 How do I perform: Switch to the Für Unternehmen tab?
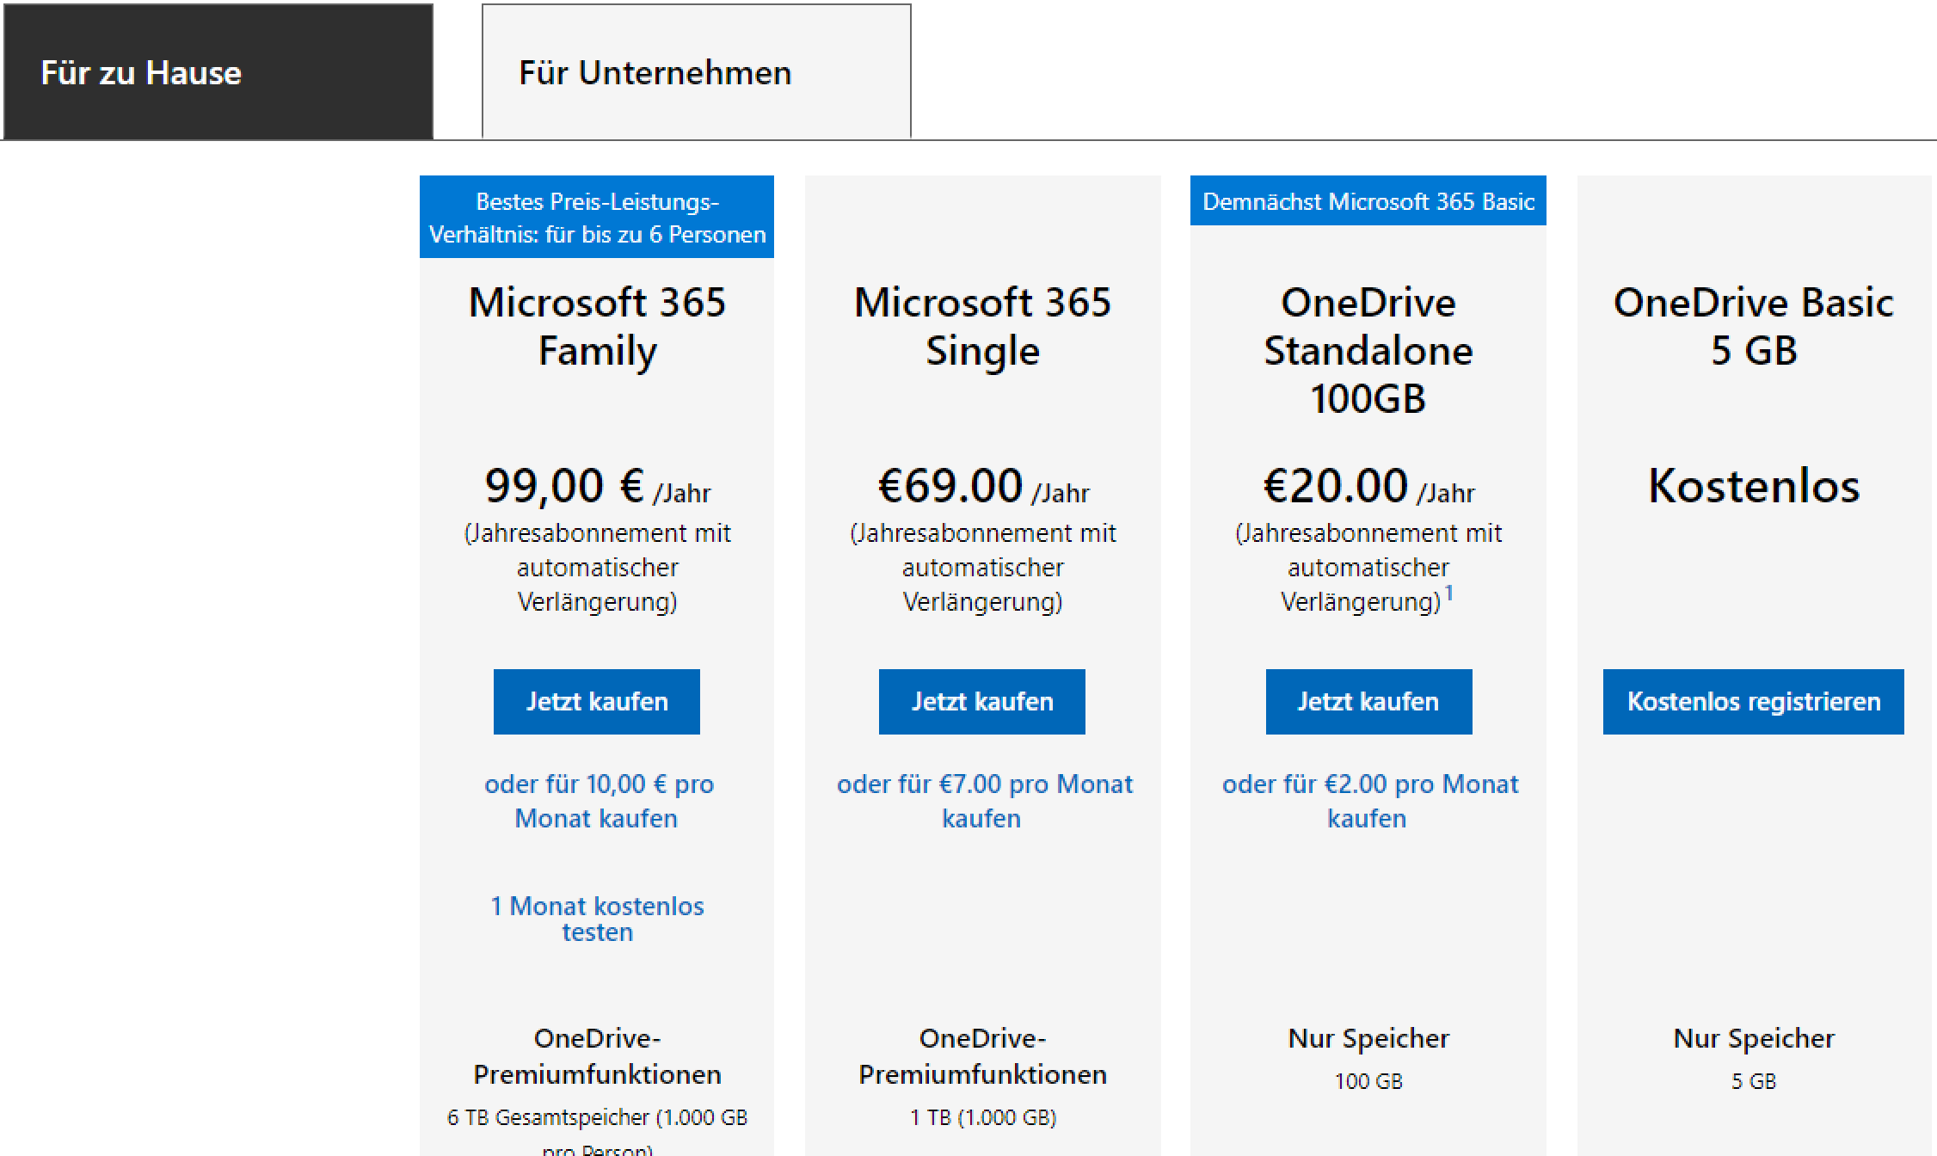pyautogui.click(x=696, y=72)
